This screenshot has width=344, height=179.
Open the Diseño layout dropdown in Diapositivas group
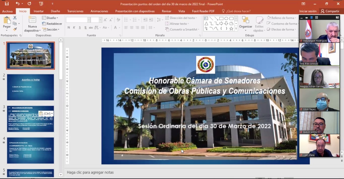pyautogui.click(x=50, y=18)
